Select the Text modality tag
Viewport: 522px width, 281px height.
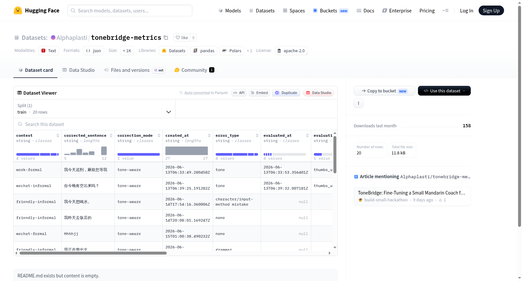click(x=49, y=51)
